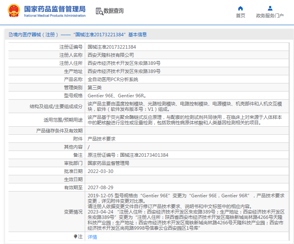Click 产品储存条件及有效期 row label

(x=59, y=131)
